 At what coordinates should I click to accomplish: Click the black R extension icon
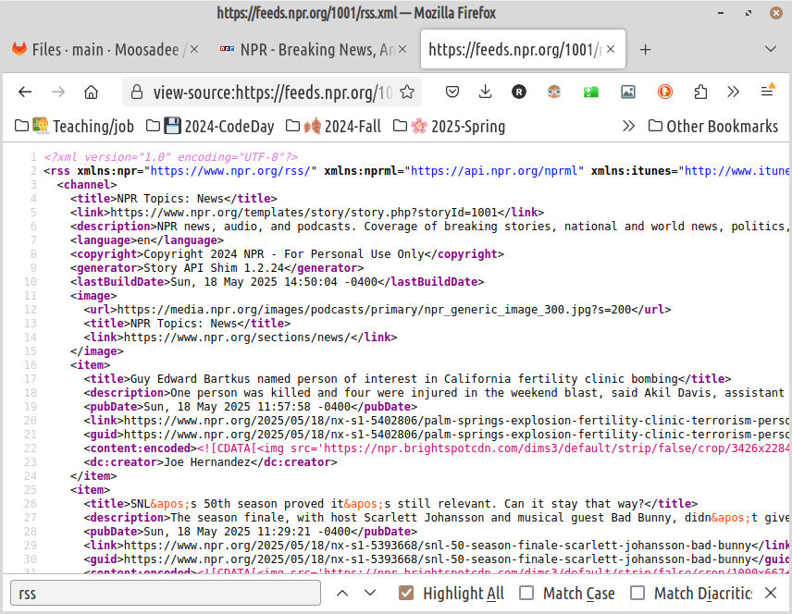(x=519, y=92)
